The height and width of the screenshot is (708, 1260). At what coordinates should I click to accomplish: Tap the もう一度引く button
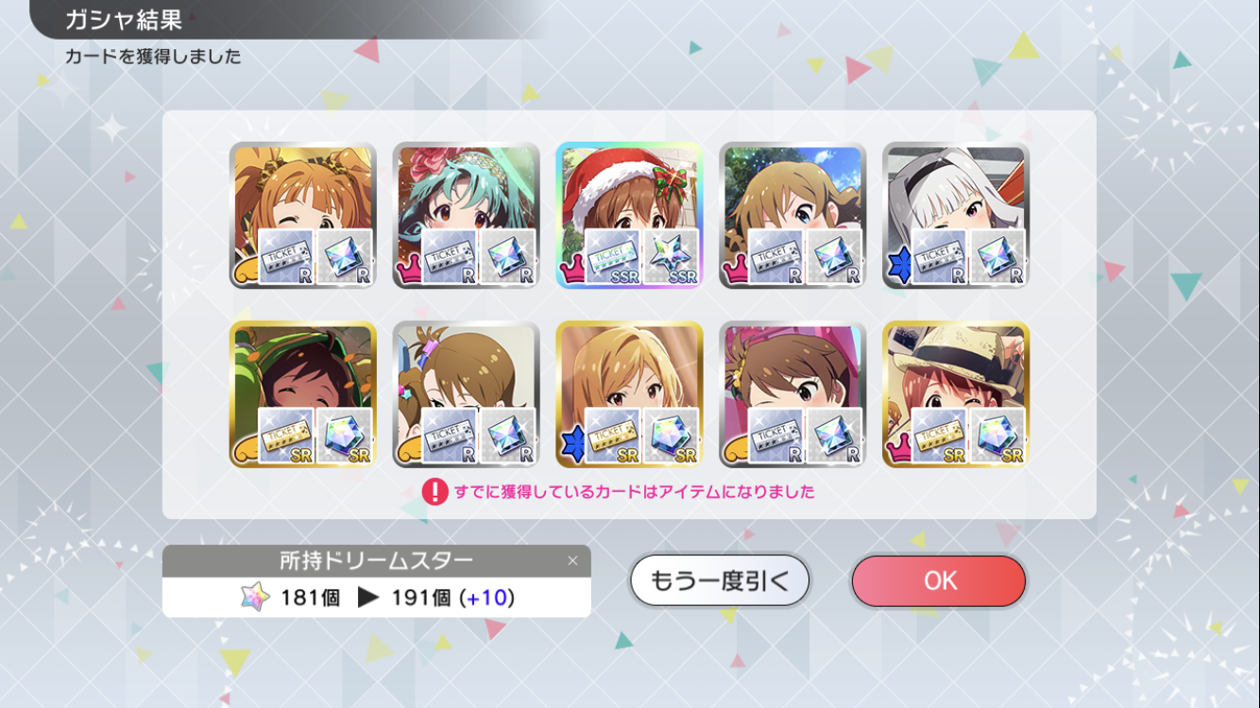point(720,581)
